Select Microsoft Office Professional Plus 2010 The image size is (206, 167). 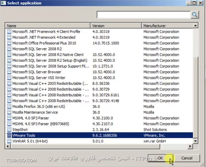click(x=99, y=43)
